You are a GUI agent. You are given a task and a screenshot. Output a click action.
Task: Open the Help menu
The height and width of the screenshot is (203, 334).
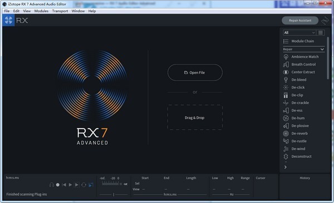92,11
